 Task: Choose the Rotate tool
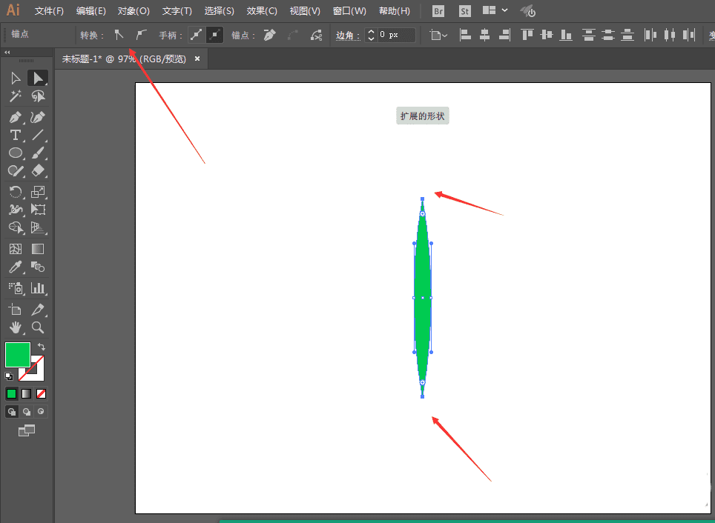(16, 192)
